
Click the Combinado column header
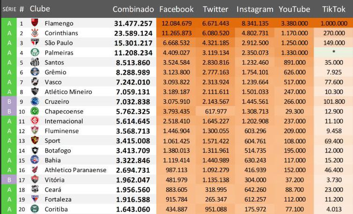(133, 9)
